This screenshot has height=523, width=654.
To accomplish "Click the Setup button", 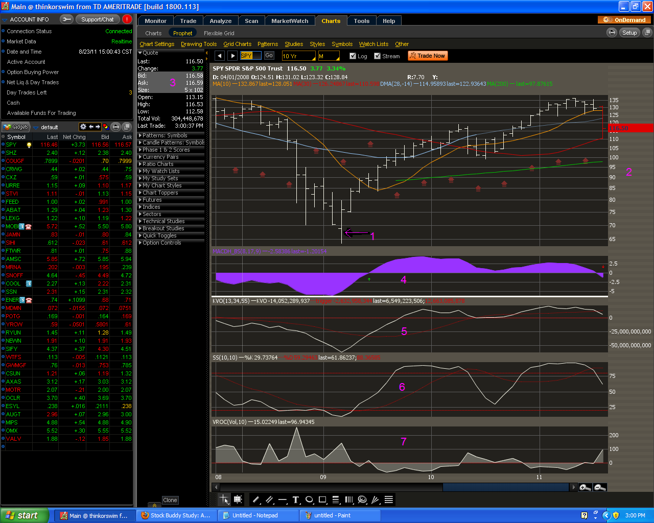I will coord(629,32).
